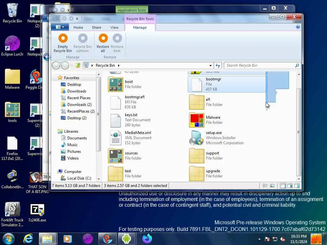Open Start menu orb
Viewport: 327px width, 245px height.
[9, 239]
